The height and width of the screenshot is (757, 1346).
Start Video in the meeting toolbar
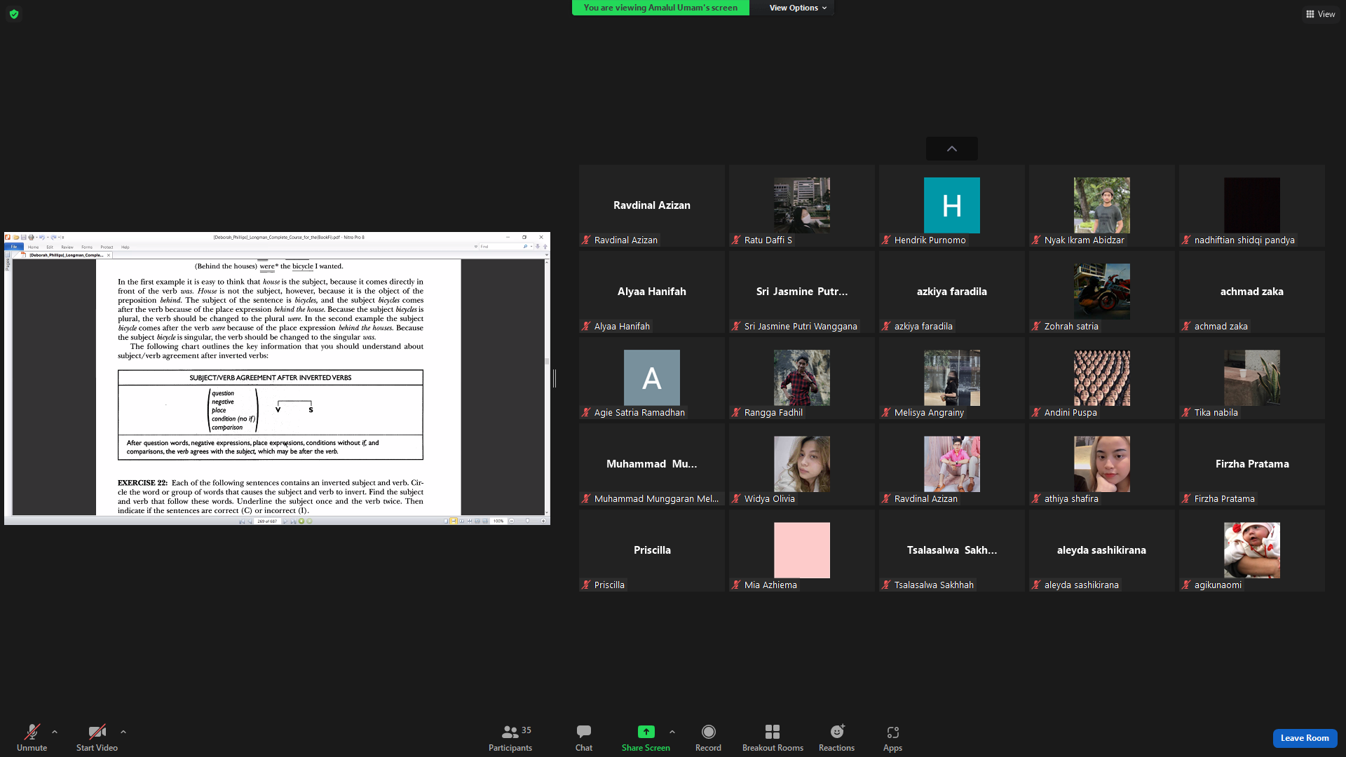point(97,737)
